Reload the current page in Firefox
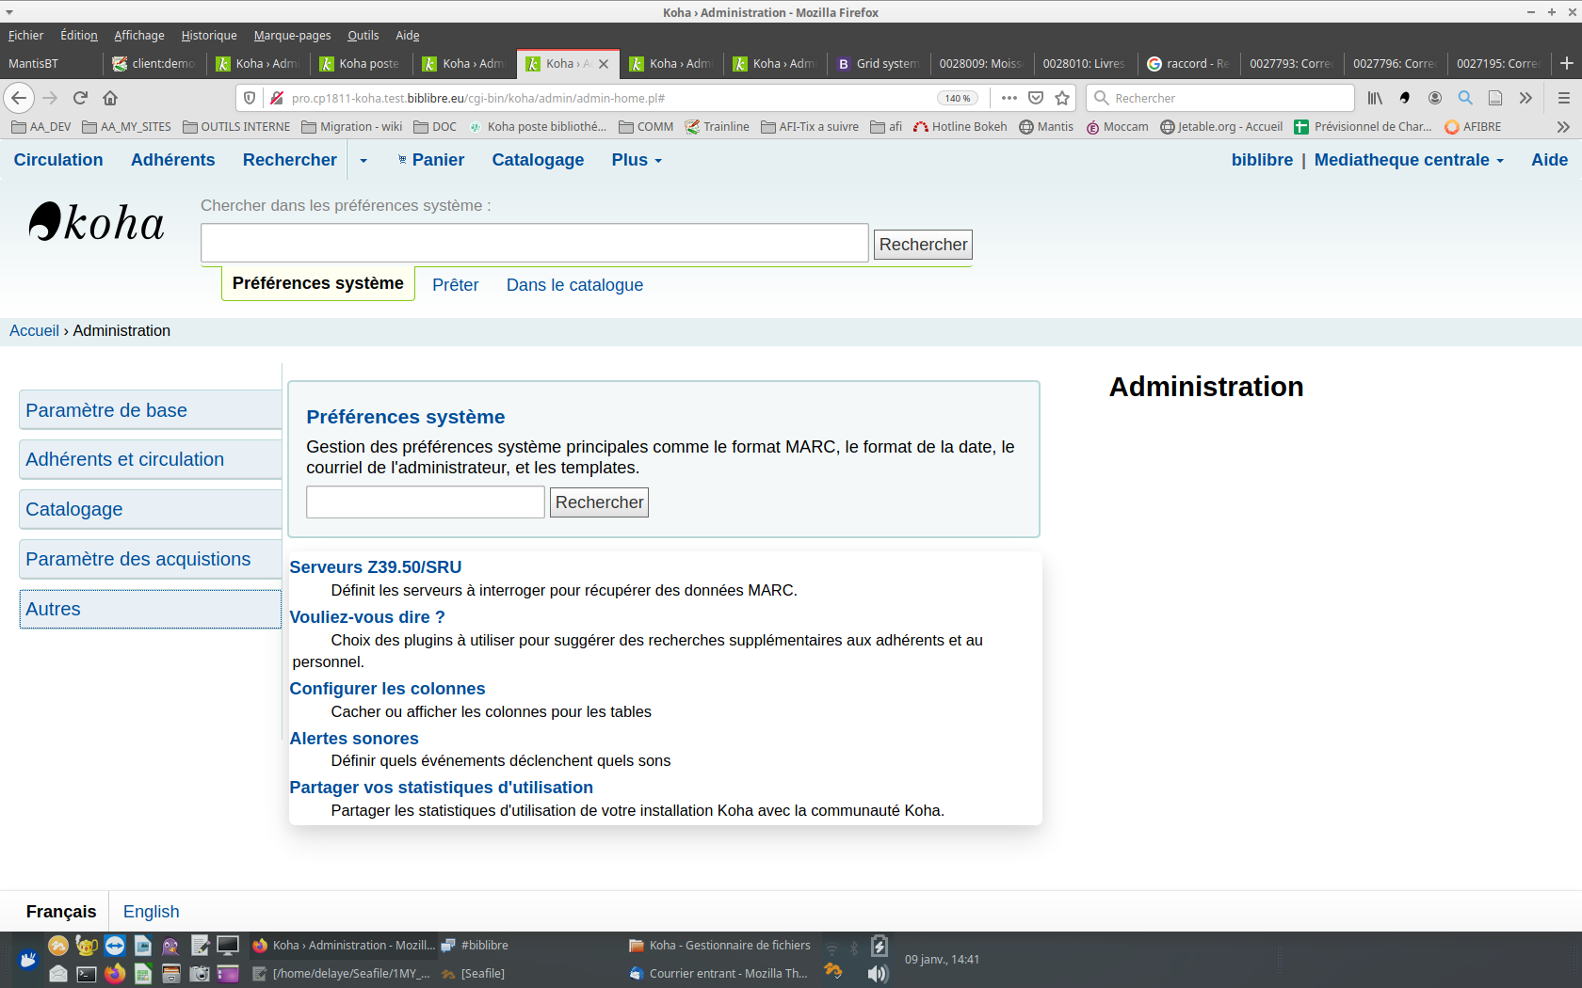Image resolution: width=1582 pixels, height=988 pixels. [x=80, y=98]
